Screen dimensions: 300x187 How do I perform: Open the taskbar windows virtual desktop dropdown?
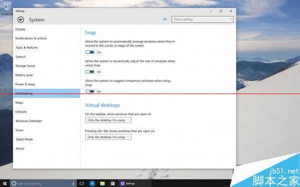pyautogui.click(x=108, y=120)
